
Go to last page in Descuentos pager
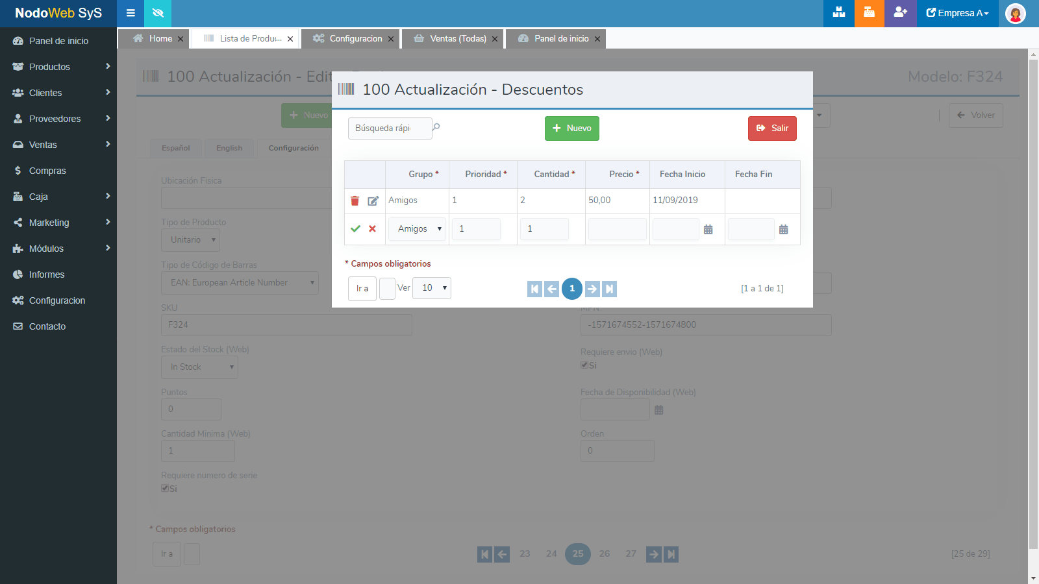pyautogui.click(x=609, y=289)
